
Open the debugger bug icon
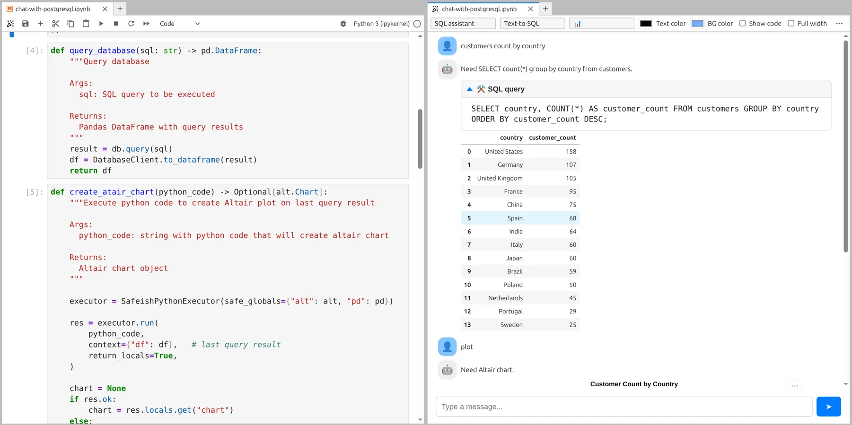pos(343,24)
